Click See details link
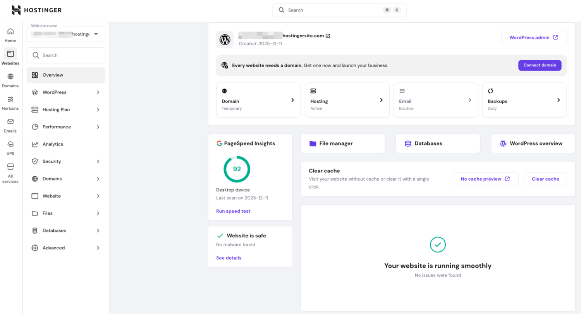 click(229, 258)
